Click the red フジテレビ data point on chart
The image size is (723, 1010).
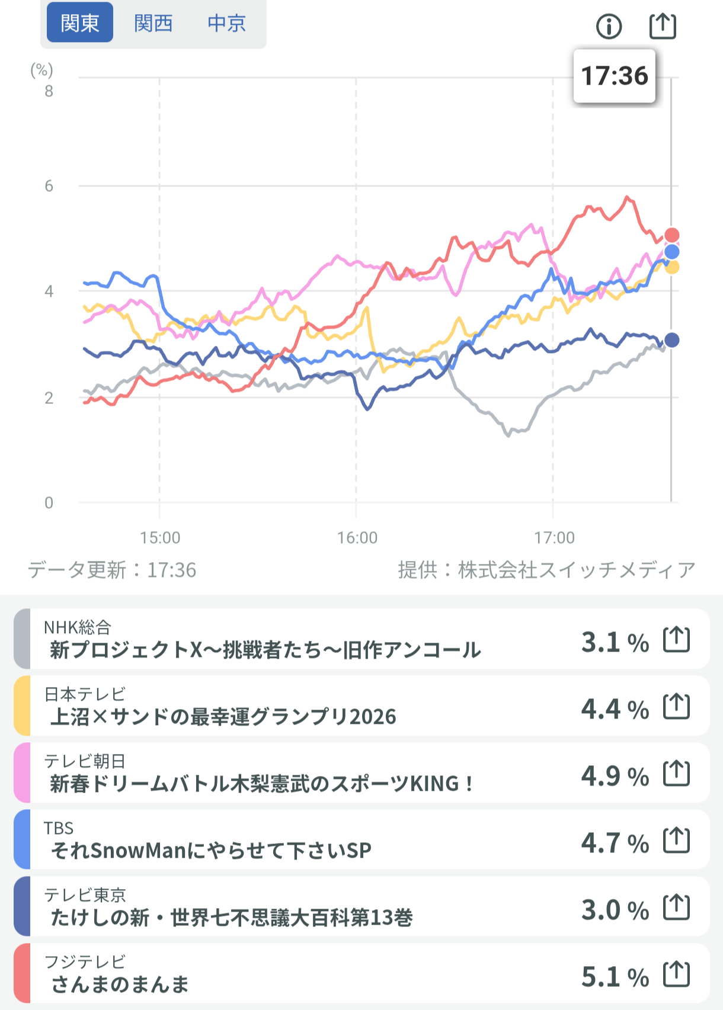[671, 235]
